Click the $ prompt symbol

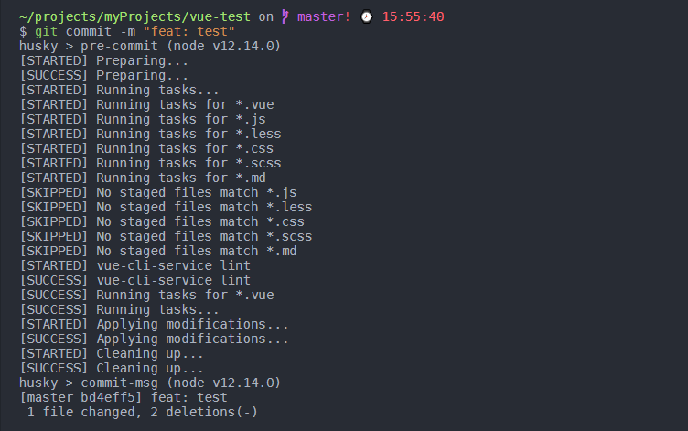(x=24, y=31)
